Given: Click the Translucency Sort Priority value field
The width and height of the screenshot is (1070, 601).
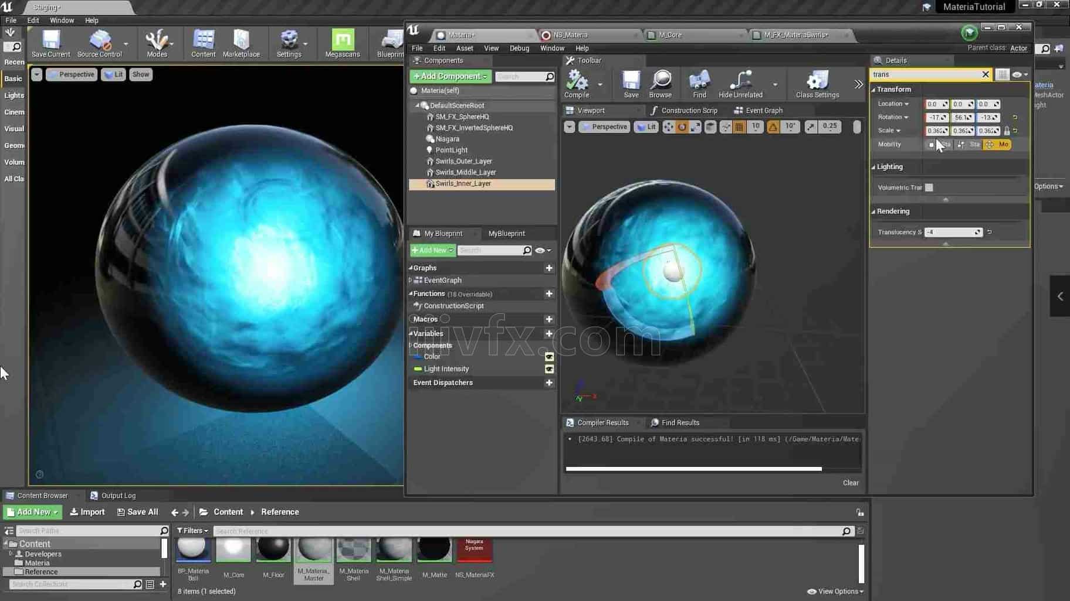Looking at the screenshot, I should coord(953,232).
